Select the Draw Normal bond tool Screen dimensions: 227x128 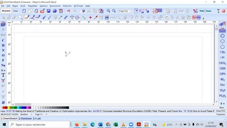point(27,17)
